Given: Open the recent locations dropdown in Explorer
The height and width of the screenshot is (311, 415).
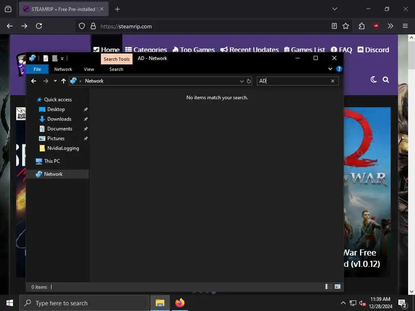Looking at the screenshot, I should [x=55, y=81].
